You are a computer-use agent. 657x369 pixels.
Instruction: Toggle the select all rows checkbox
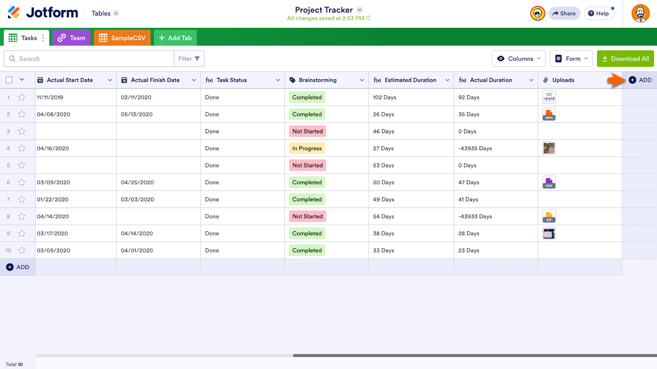pyautogui.click(x=9, y=80)
